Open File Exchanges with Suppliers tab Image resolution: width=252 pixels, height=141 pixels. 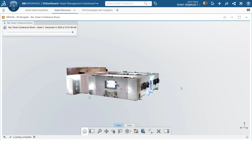click(x=97, y=10)
